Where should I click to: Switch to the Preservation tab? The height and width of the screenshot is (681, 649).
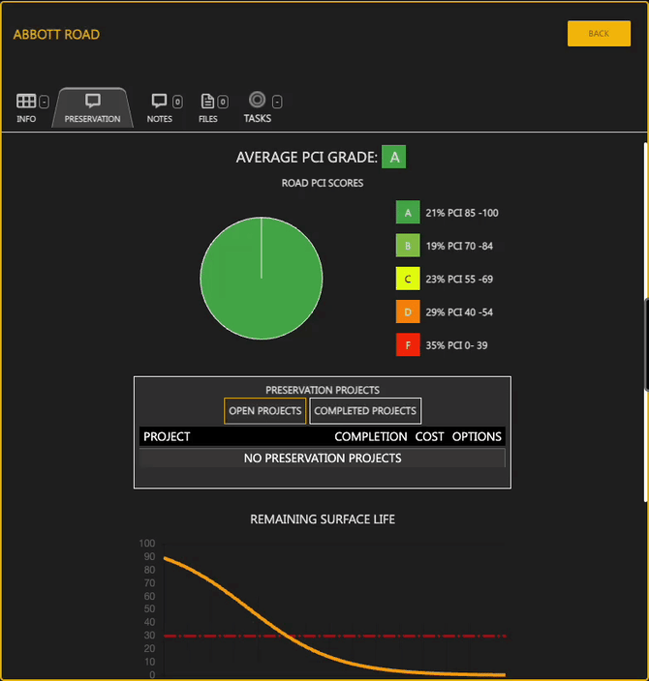tap(93, 118)
